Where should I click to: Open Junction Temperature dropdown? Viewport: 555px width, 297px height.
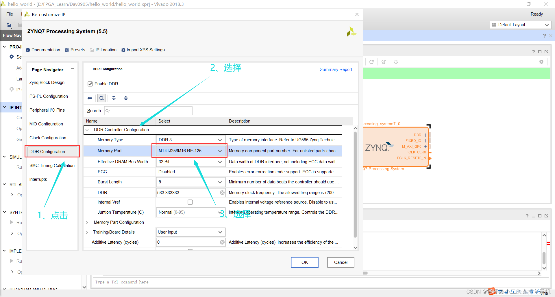coord(191,212)
